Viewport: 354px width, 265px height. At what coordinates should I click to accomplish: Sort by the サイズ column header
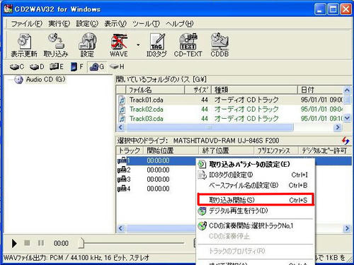click(x=198, y=90)
